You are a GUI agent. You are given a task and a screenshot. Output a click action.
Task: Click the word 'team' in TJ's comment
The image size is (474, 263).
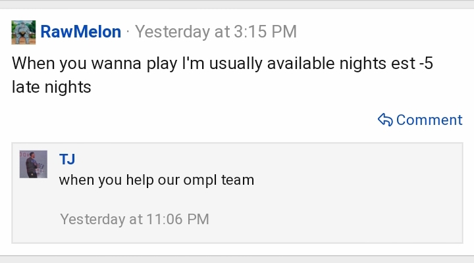click(238, 180)
